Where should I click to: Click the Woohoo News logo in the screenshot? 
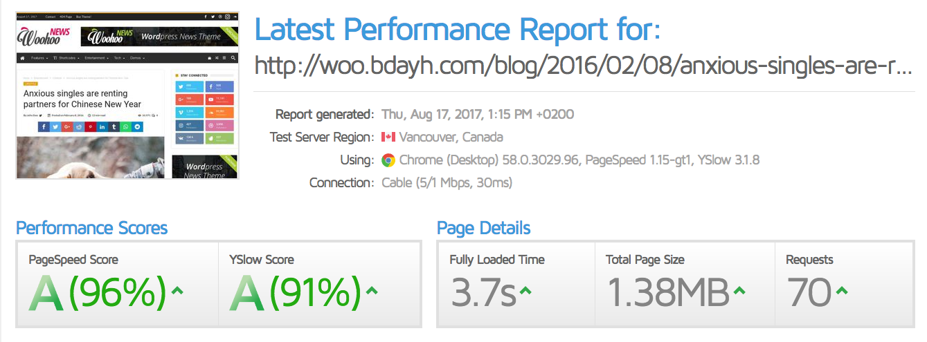coord(42,36)
